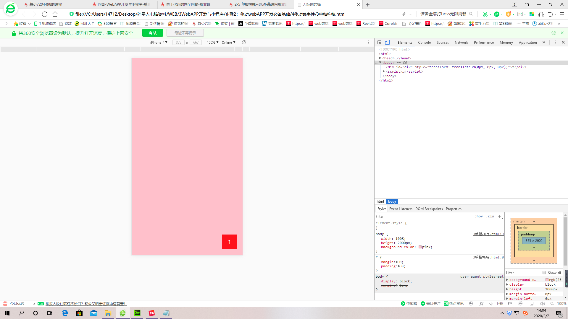Screen dimensions: 568x319
Task: Open default browser banner settings gear
Action: coord(554,33)
